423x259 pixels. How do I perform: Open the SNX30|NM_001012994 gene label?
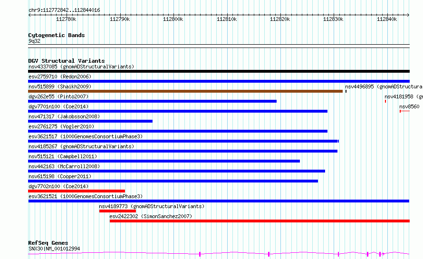54,249
